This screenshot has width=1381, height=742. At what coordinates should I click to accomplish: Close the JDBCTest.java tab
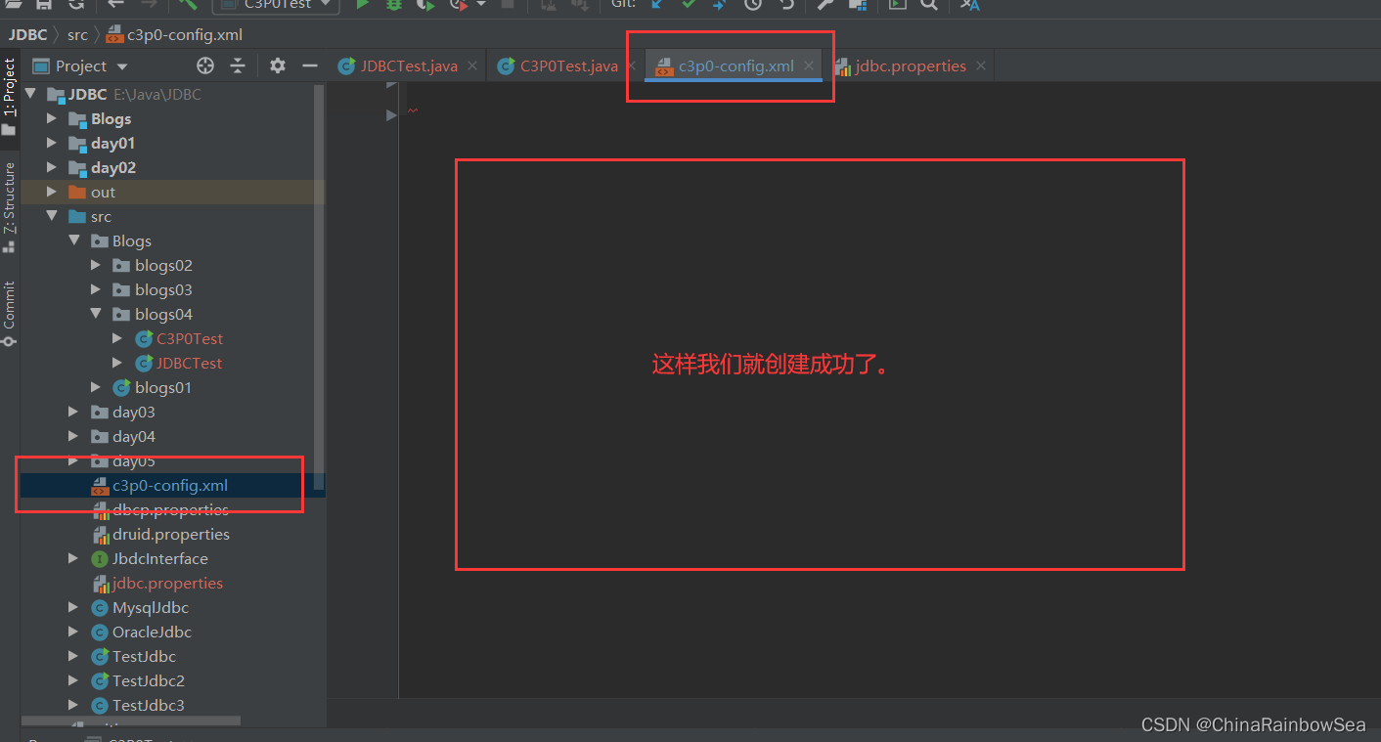tap(472, 65)
